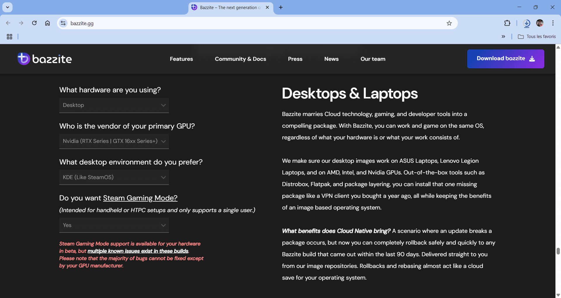This screenshot has width=561, height=298.
Task: Bookmark this page with star icon
Action: click(449, 23)
